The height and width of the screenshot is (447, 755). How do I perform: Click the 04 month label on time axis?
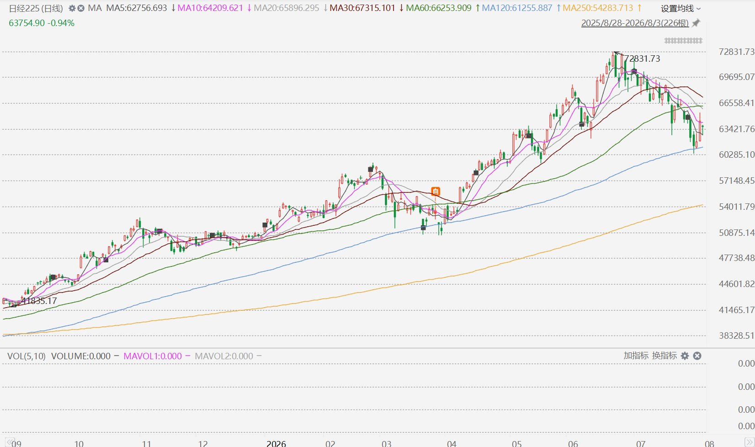[452, 443]
